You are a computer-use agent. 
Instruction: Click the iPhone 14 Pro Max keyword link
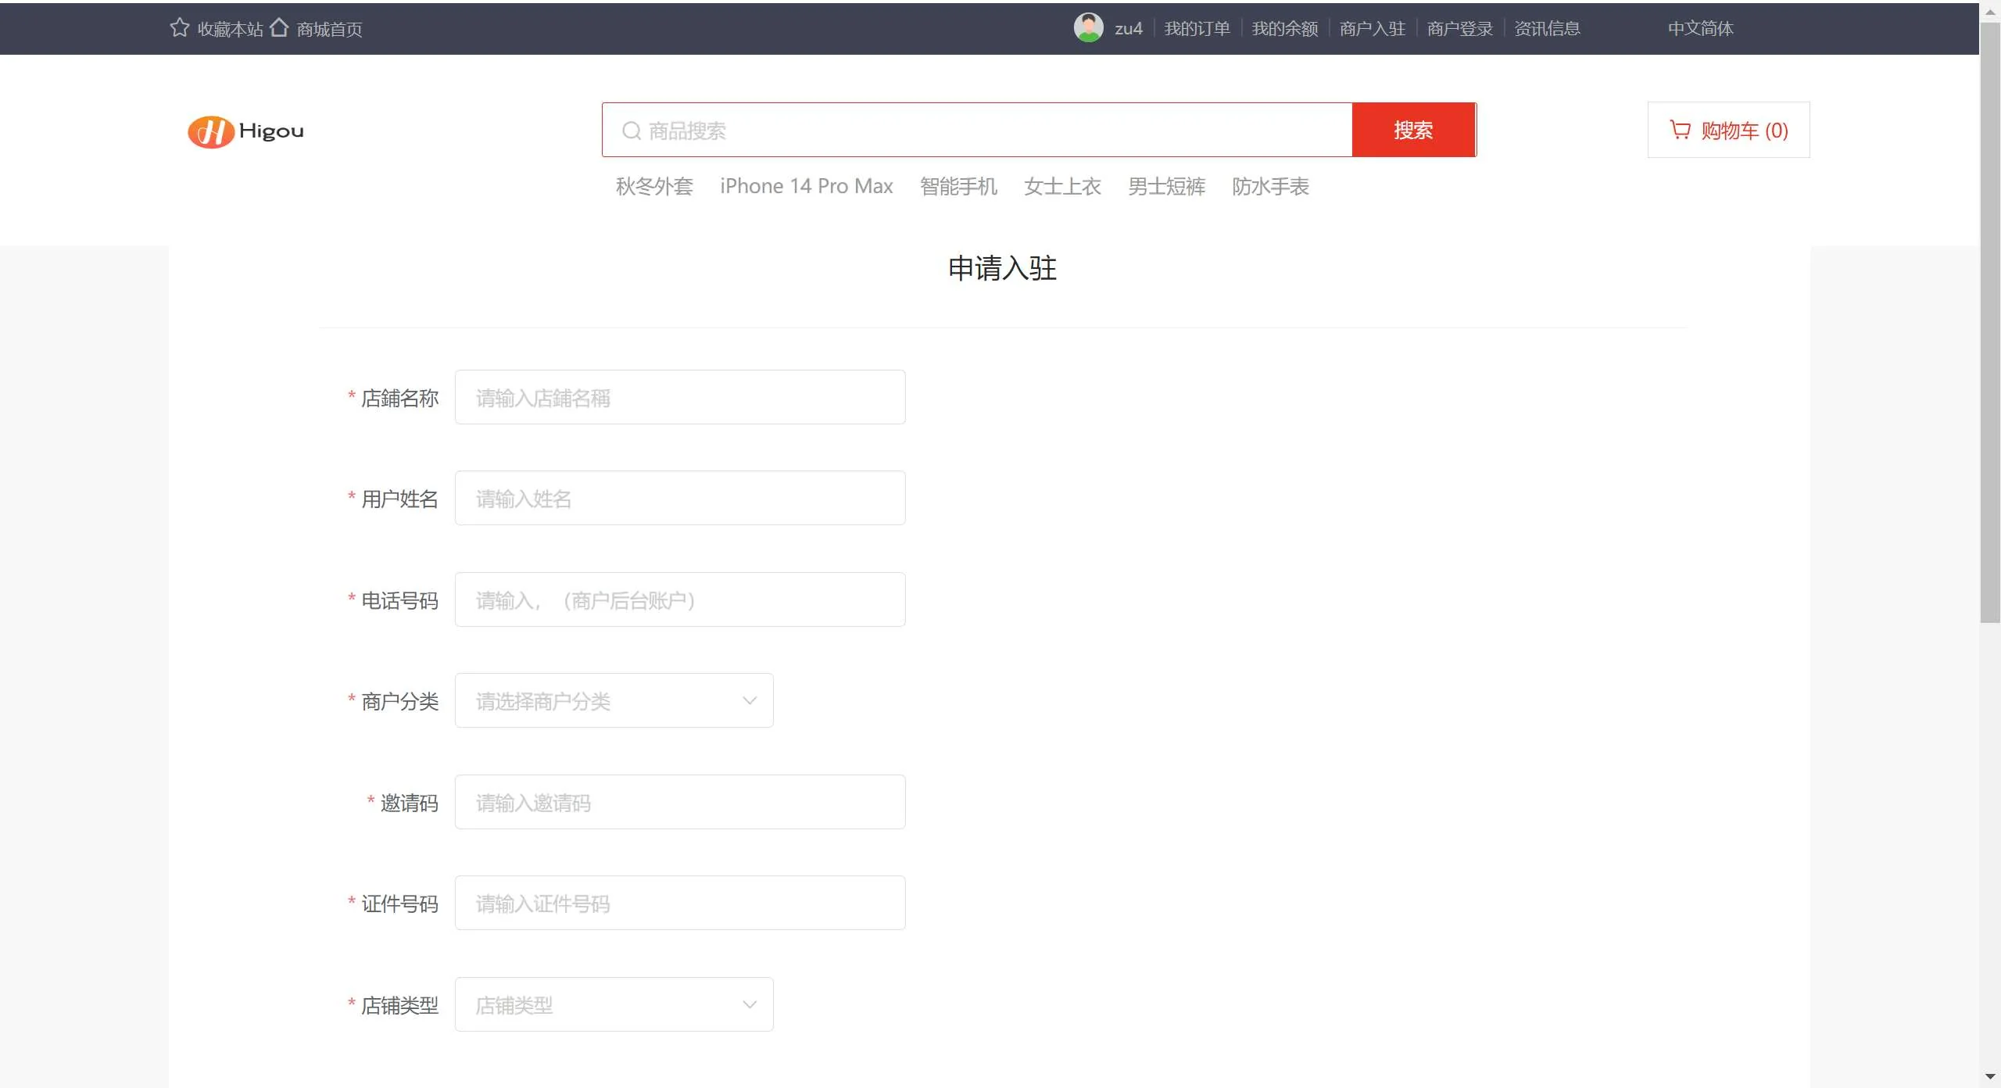click(806, 187)
